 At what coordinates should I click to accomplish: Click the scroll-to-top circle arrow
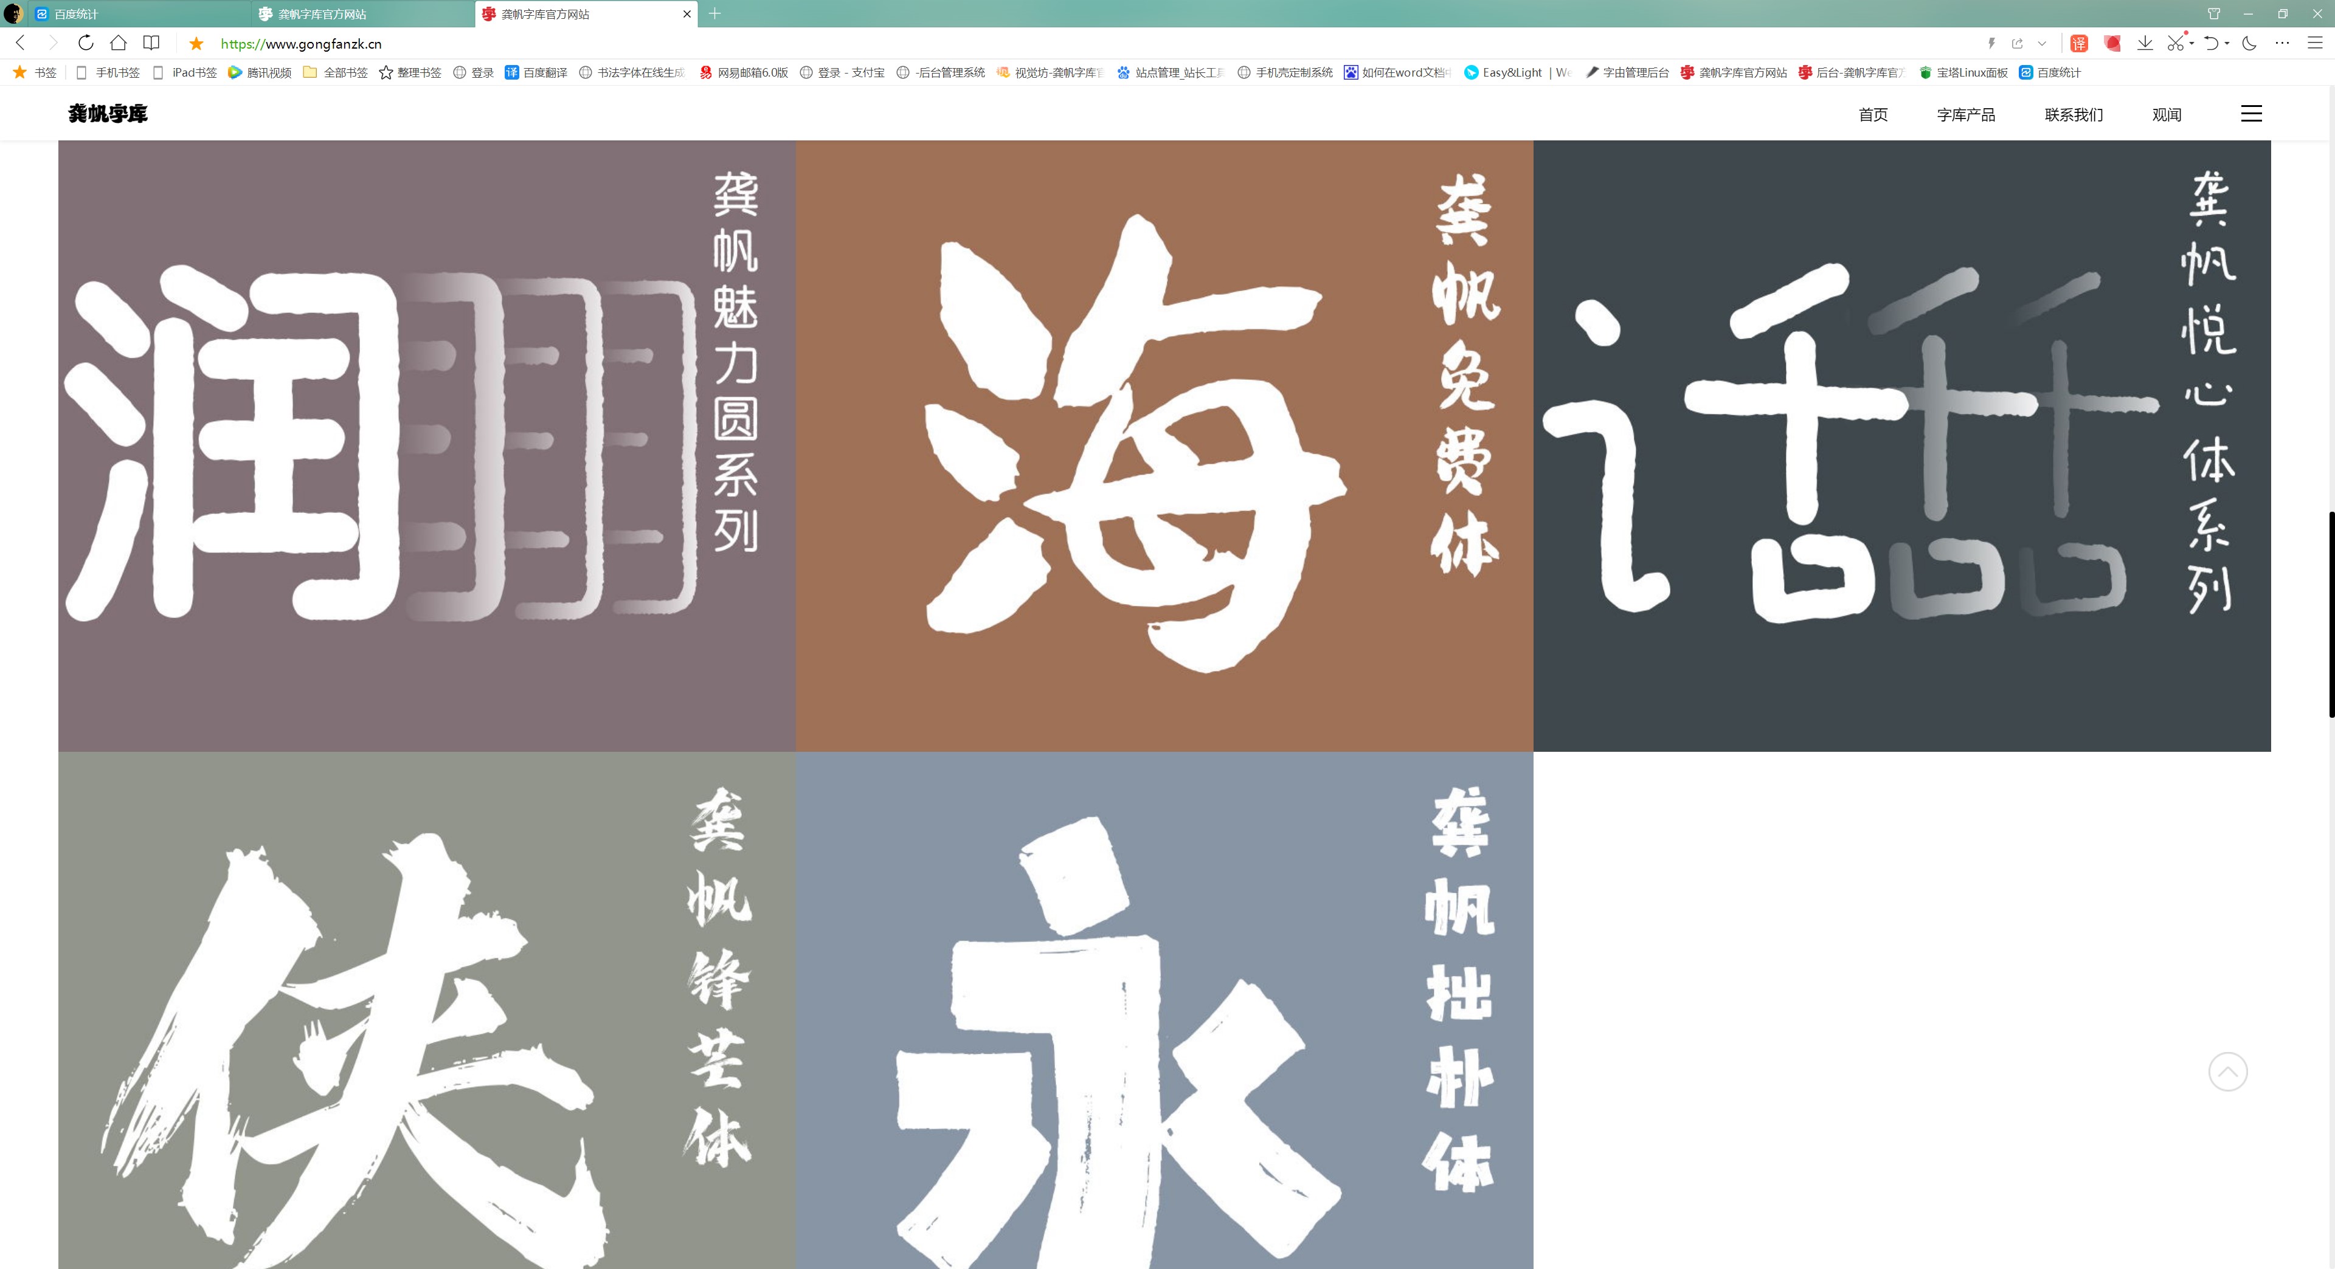point(2227,1071)
